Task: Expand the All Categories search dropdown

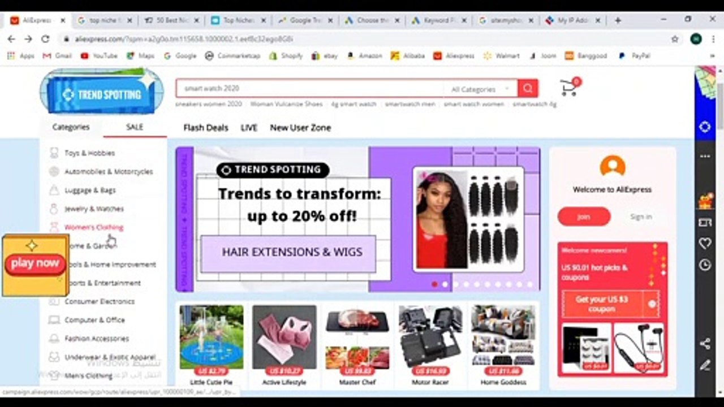Action: [x=480, y=89]
